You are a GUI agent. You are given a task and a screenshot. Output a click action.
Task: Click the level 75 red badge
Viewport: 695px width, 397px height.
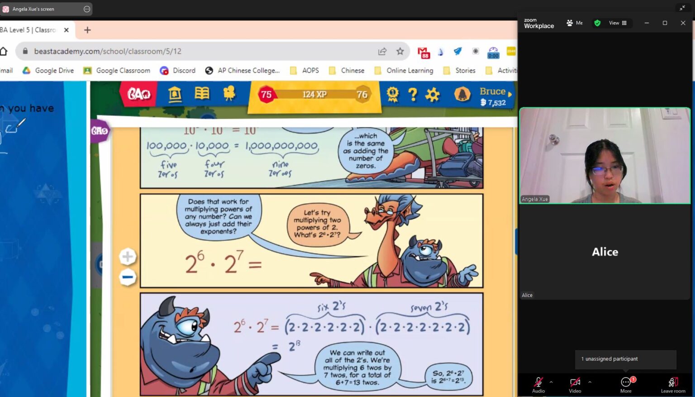tap(266, 95)
